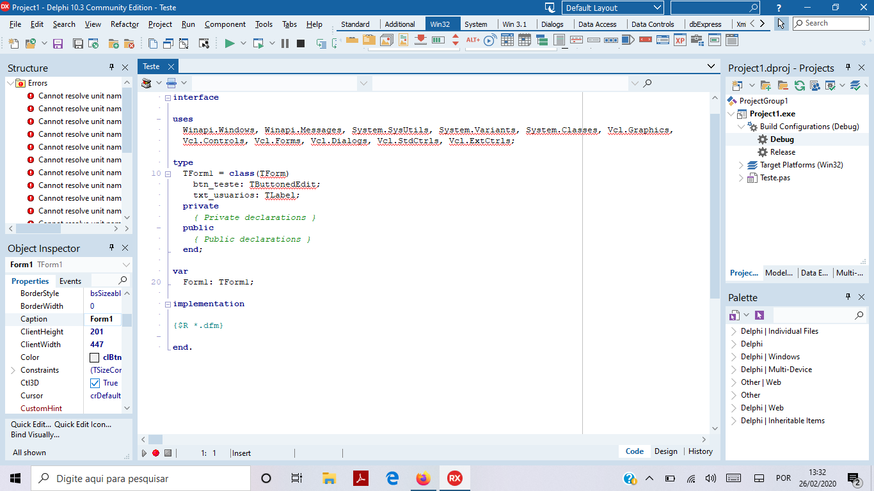Open the Form1 TForm1 component dropdown
Image resolution: width=874 pixels, height=491 pixels.
tap(126, 265)
